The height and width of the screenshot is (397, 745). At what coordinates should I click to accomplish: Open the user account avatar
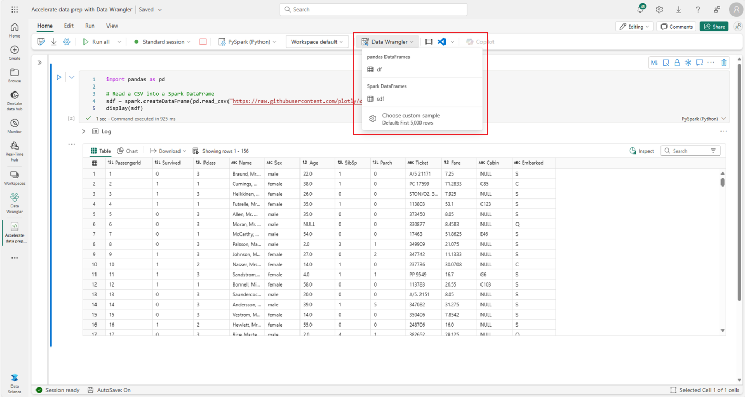pos(736,9)
